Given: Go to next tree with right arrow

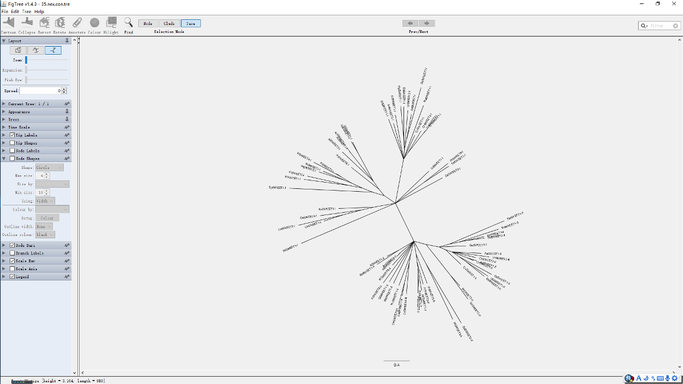Looking at the screenshot, I should pyautogui.click(x=427, y=23).
